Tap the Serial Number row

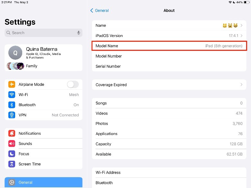tap(169, 66)
